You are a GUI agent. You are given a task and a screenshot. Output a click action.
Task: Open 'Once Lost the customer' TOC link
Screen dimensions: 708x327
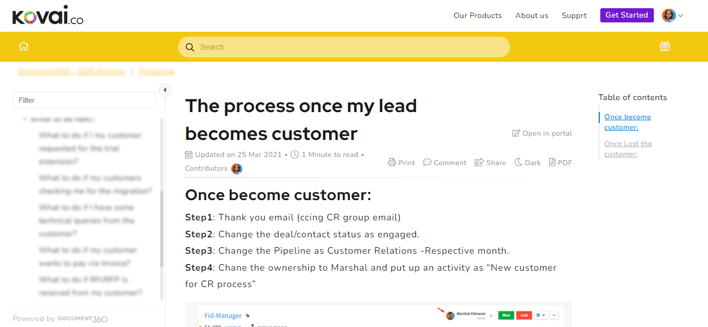click(628, 148)
